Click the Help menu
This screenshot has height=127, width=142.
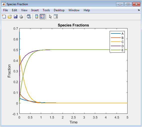(x=87, y=10)
